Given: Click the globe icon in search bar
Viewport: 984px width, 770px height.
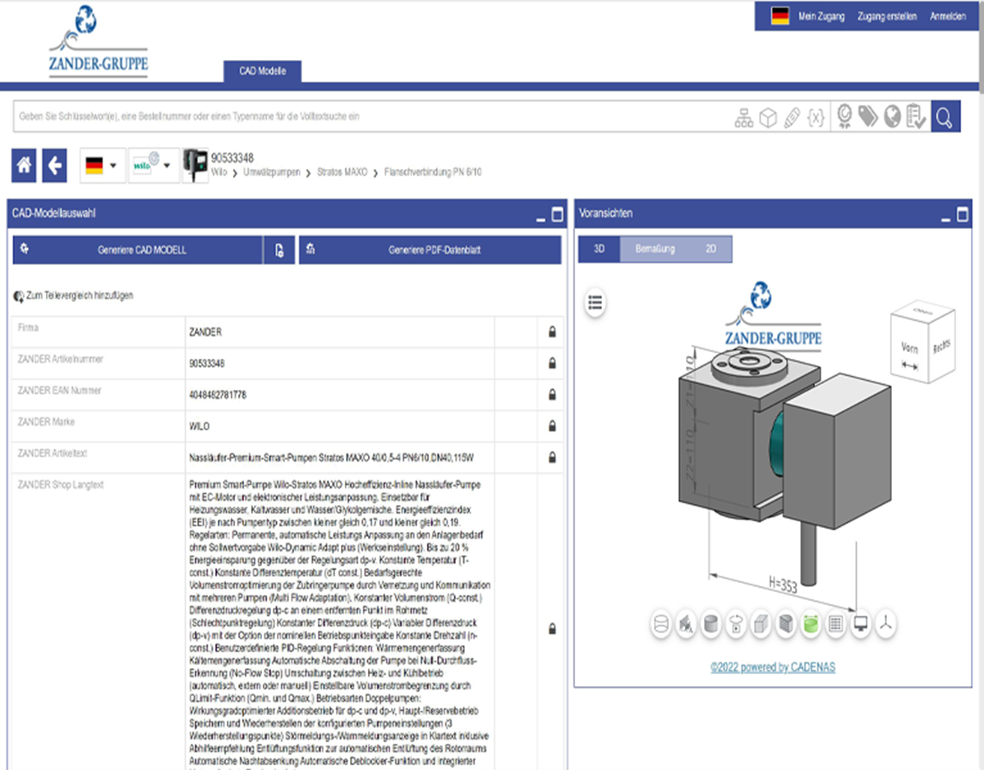Looking at the screenshot, I should coord(892,117).
